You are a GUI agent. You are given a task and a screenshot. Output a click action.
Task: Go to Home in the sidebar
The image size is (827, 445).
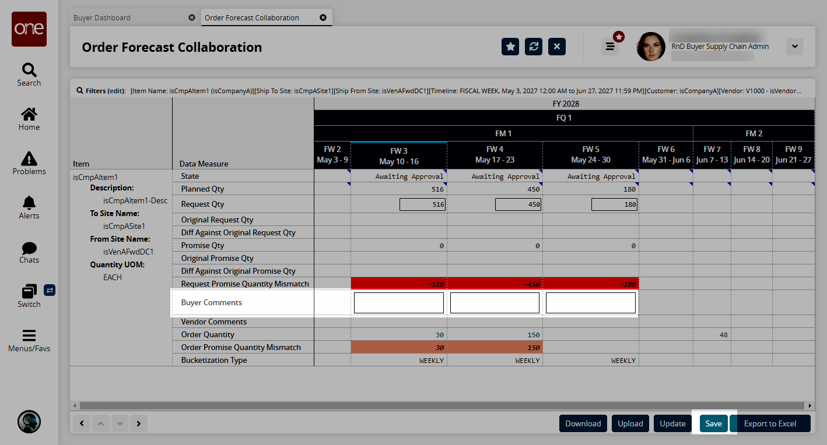(x=29, y=115)
